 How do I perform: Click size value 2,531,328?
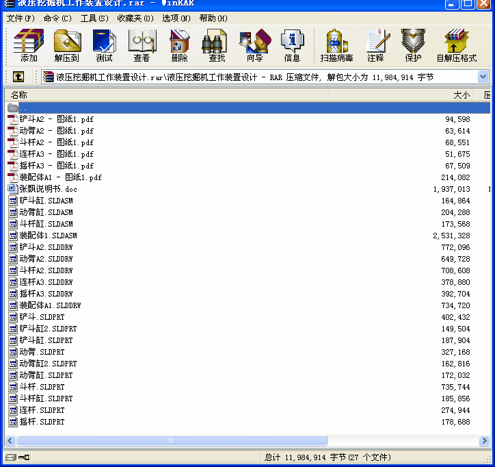[451, 236]
